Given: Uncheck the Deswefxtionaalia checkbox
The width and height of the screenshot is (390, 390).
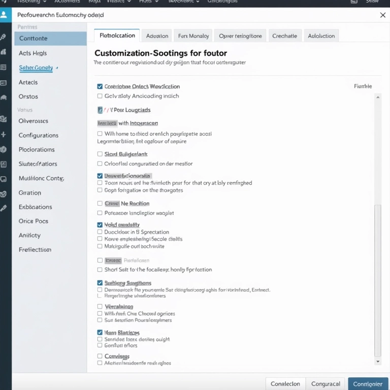Looking at the screenshot, I should click(100, 176).
